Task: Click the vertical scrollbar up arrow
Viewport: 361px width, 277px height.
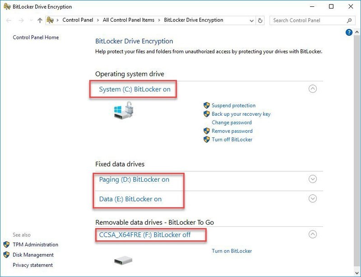Action: tap(357, 32)
